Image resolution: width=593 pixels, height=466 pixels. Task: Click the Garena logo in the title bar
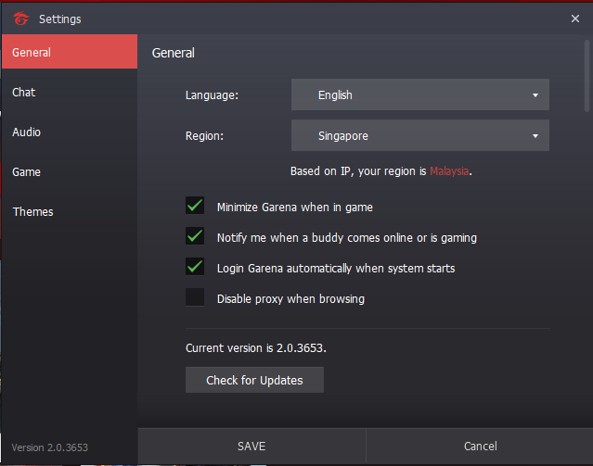(x=19, y=19)
